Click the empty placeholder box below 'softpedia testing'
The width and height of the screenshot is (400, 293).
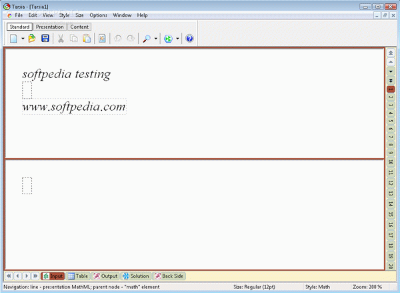coord(27,90)
